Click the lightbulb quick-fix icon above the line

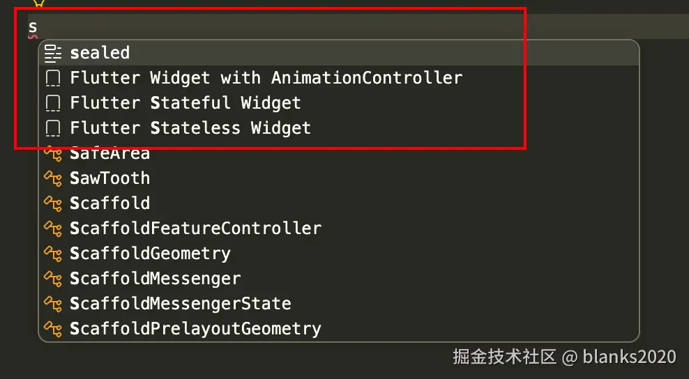pyautogui.click(x=38, y=3)
